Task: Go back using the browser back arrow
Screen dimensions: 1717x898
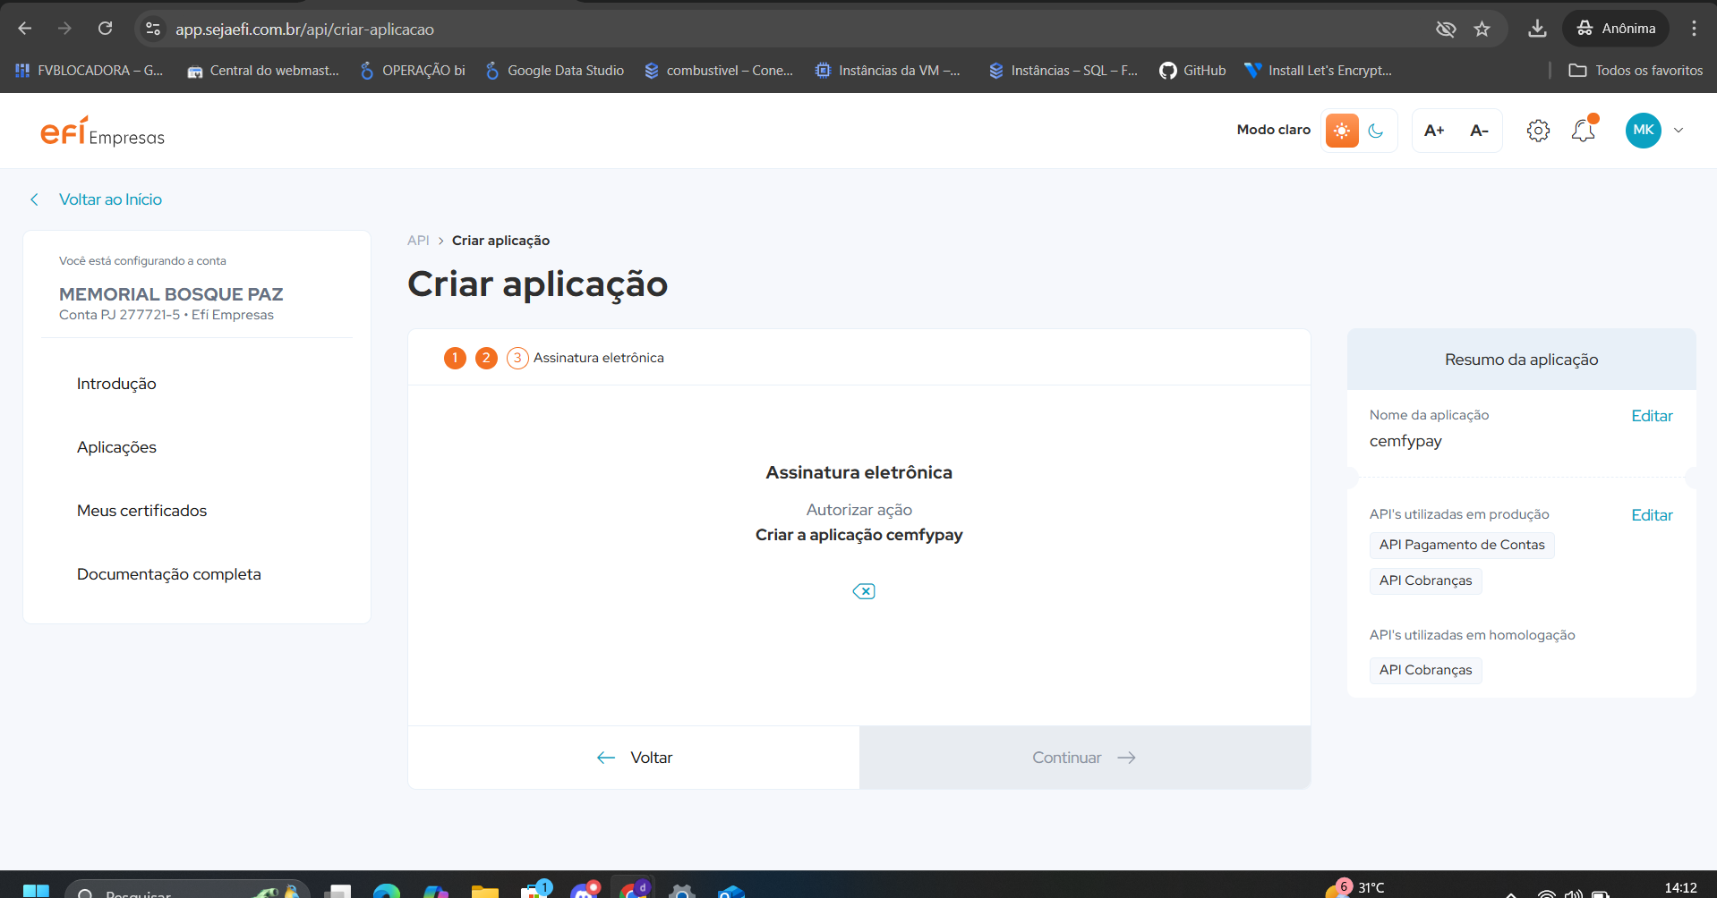Action: (x=25, y=29)
